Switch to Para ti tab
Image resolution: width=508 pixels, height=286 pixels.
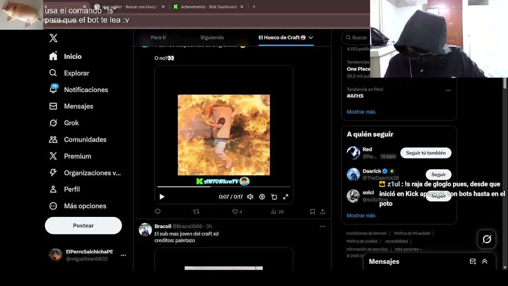[x=158, y=37]
